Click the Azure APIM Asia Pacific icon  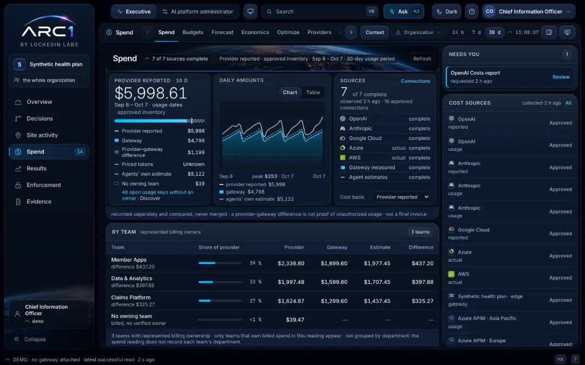click(451, 318)
